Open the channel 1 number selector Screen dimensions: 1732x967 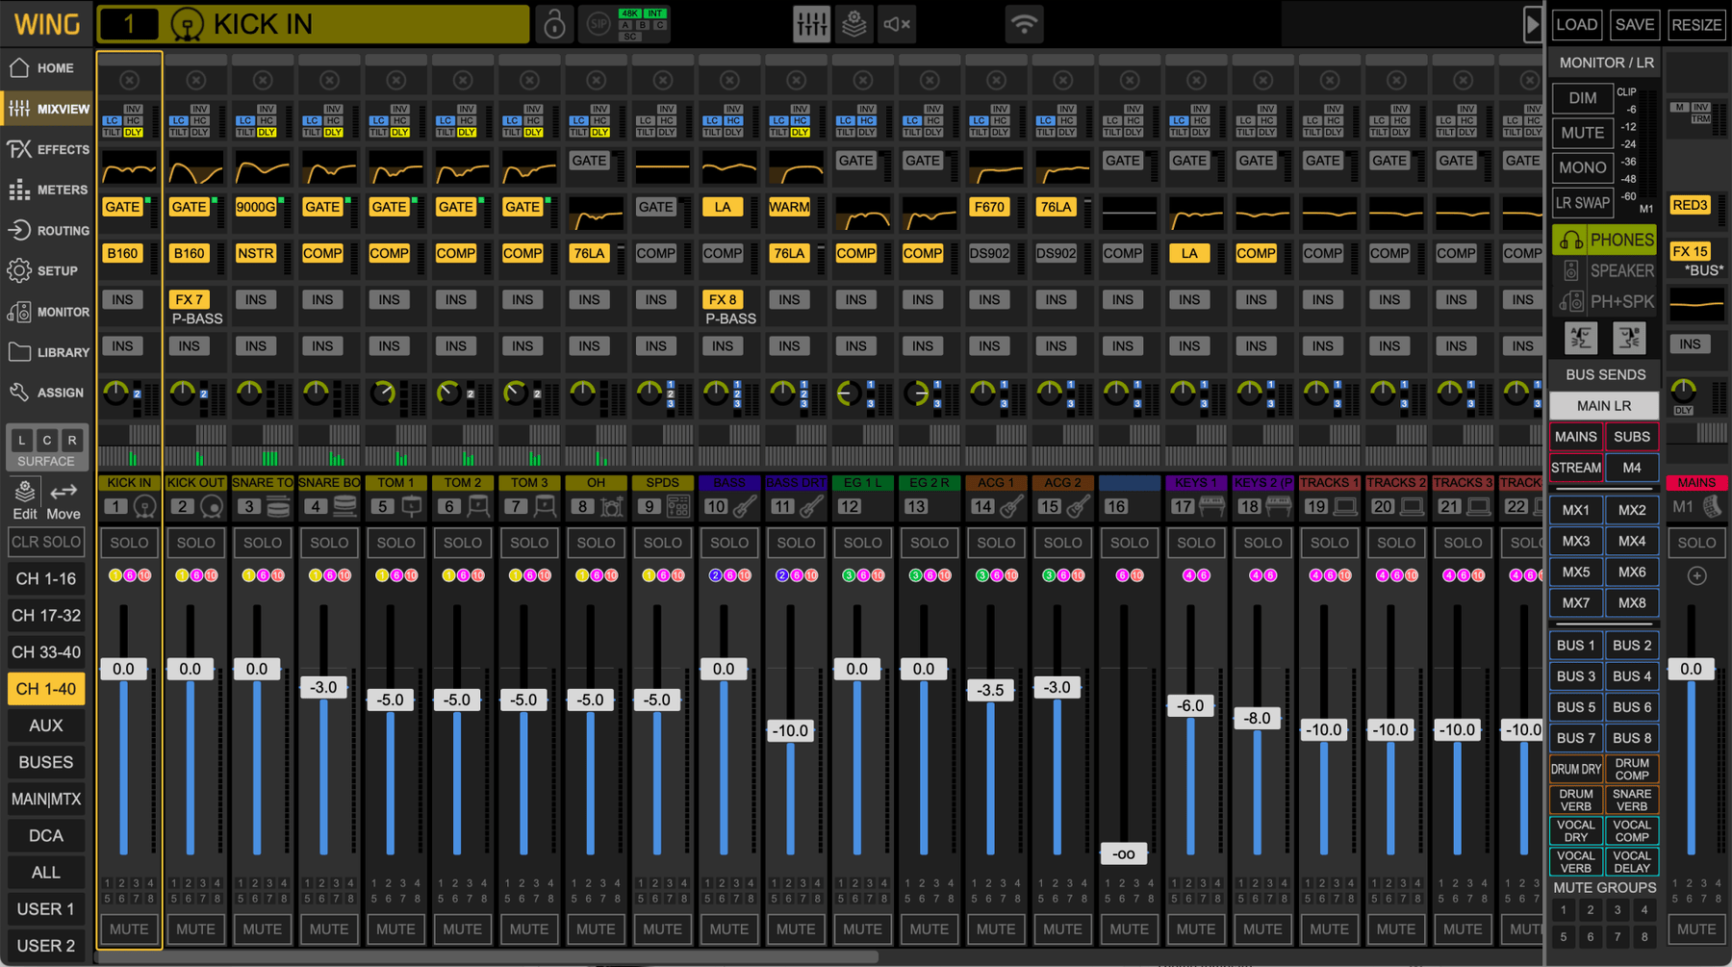point(129,24)
